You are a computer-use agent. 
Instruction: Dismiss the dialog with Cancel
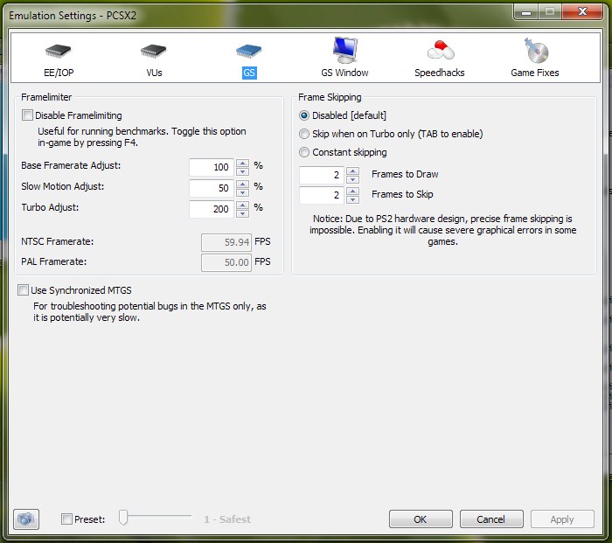point(491,519)
